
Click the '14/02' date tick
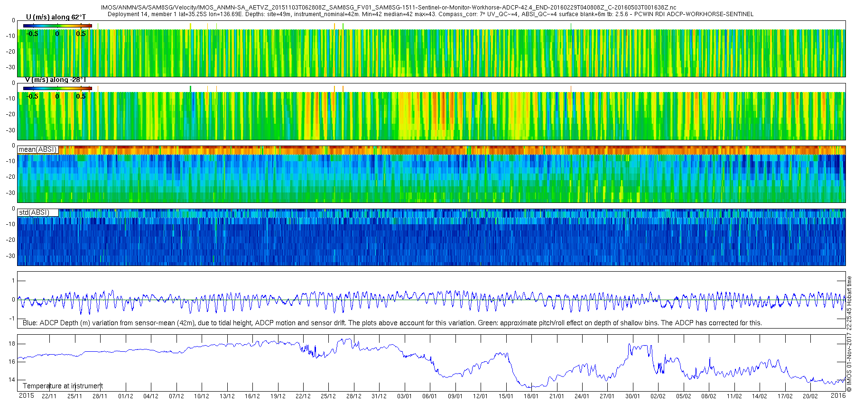coord(760,396)
